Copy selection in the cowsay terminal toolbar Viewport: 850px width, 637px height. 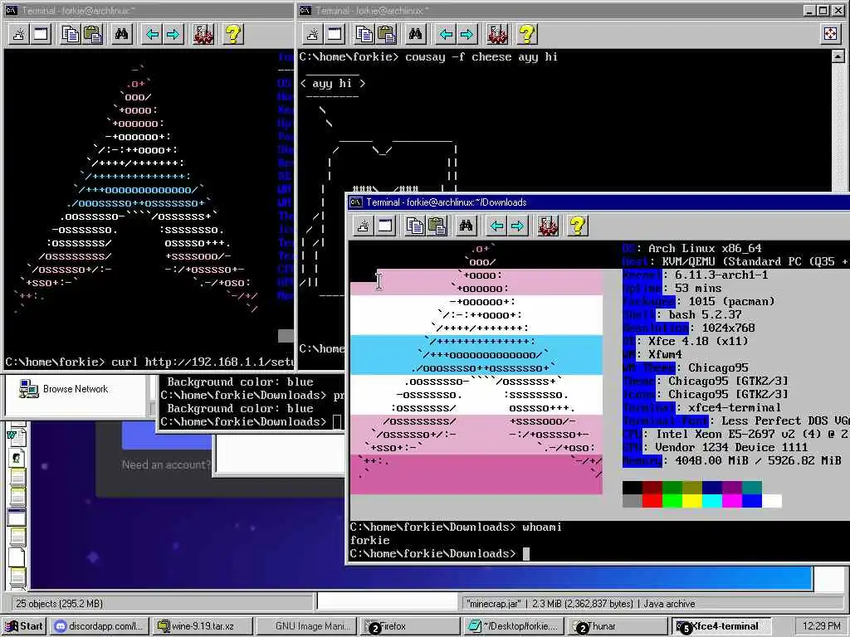[x=364, y=34]
